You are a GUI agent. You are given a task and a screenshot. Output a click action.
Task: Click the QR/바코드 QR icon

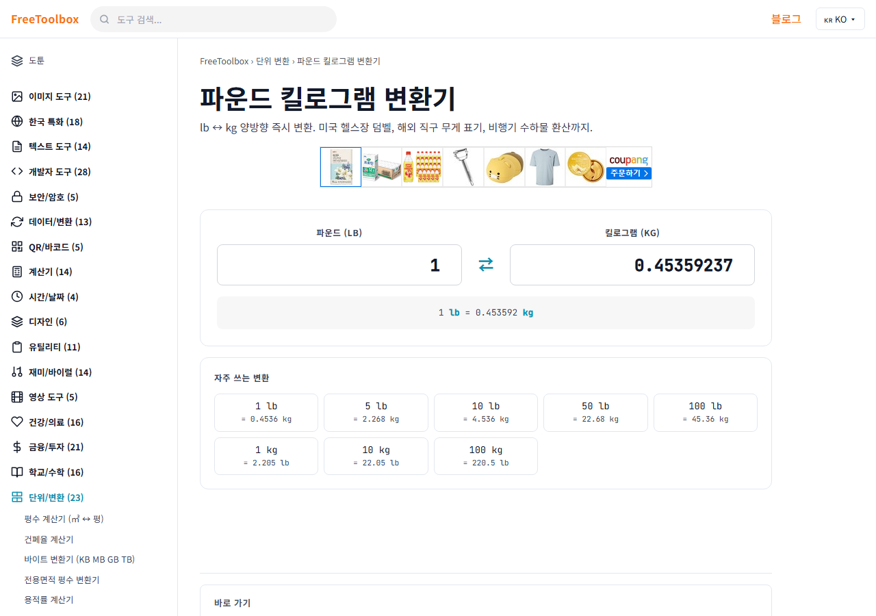(x=17, y=246)
